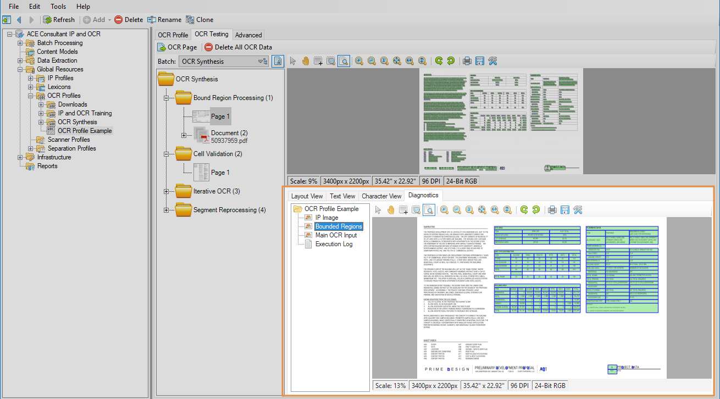Screen dimensions: 720x399
Task: Select the hand pan tool in the Diagnostics viewer
Action: click(x=391, y=209)
